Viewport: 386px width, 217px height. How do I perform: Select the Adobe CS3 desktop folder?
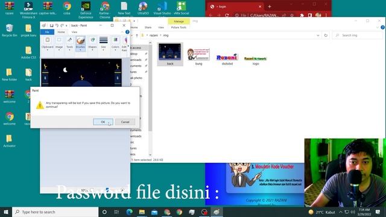[x=28, y=52]
